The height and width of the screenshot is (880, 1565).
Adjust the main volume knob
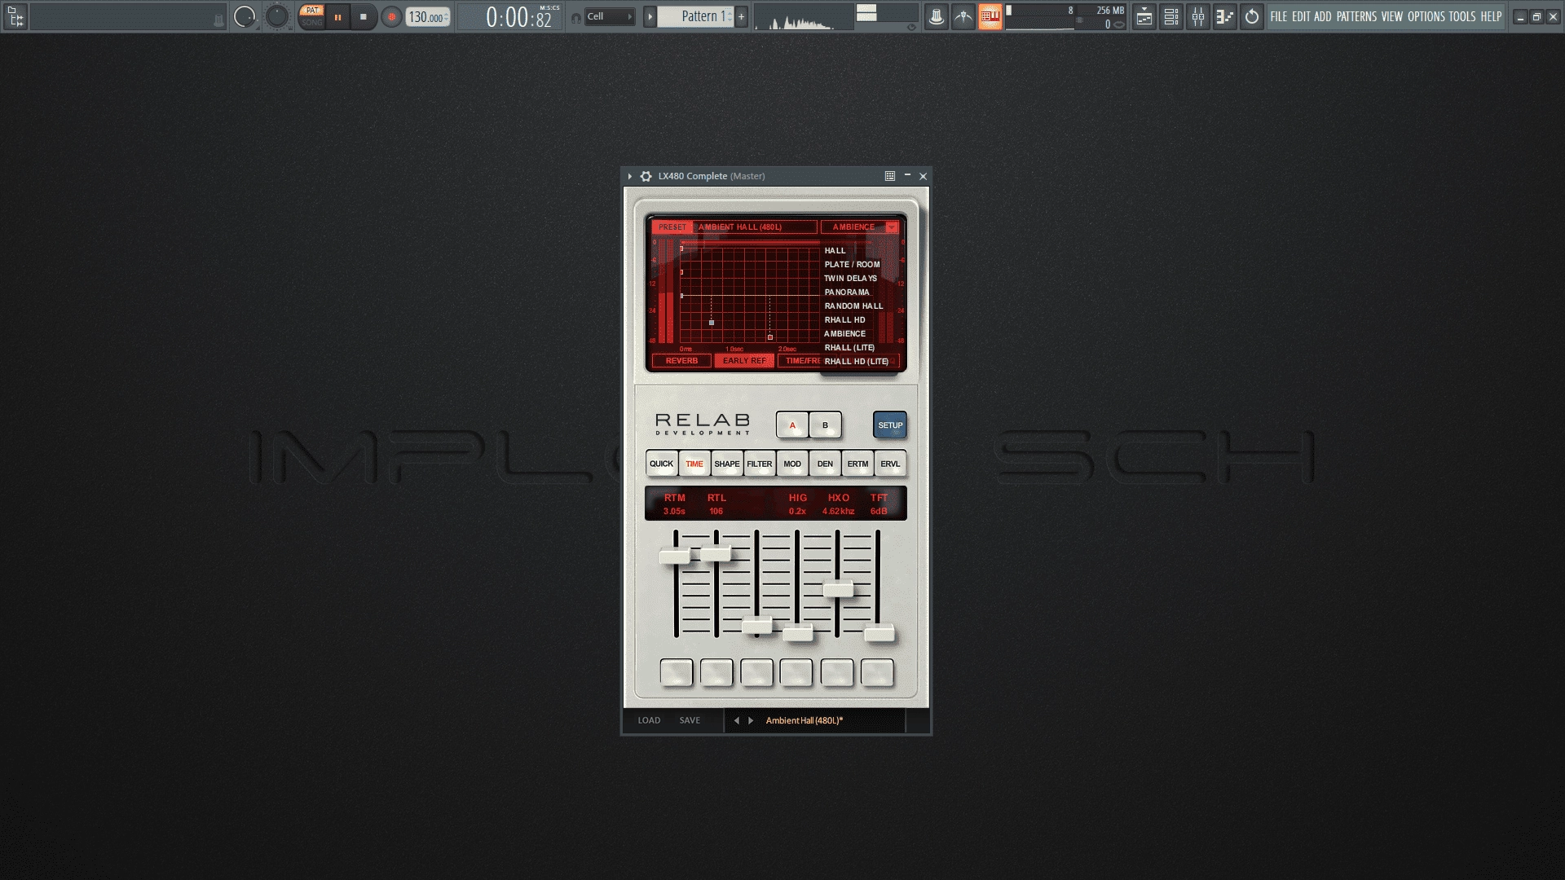(245, 16)
